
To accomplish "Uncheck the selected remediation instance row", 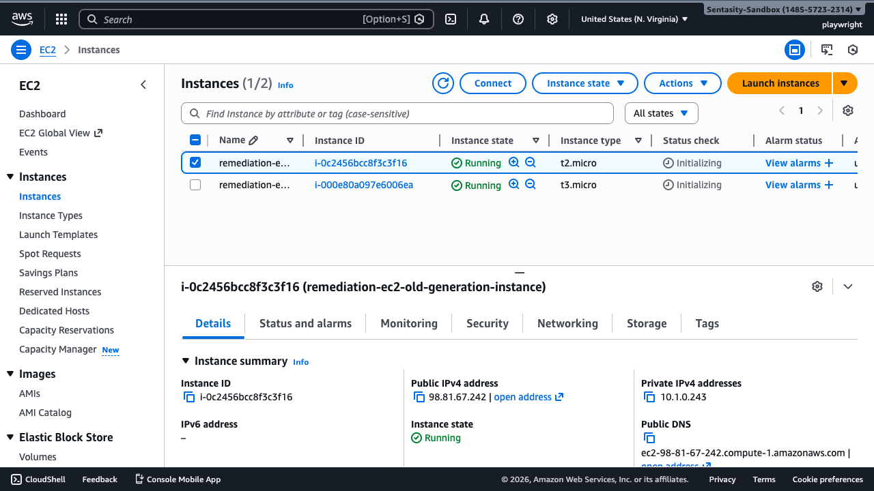I will point(195,162).
